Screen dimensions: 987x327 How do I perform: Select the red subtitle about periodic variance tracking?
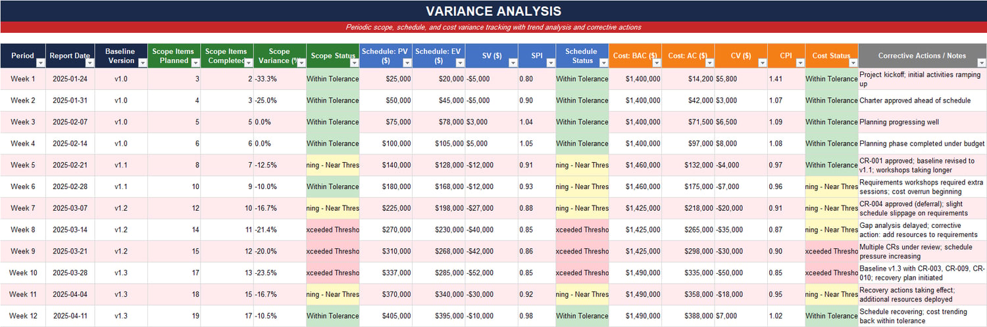point(493,27)
